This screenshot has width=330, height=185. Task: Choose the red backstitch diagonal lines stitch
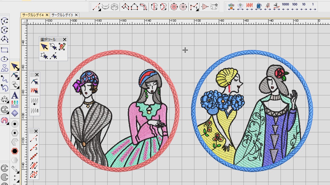click(x=34, y=165)
